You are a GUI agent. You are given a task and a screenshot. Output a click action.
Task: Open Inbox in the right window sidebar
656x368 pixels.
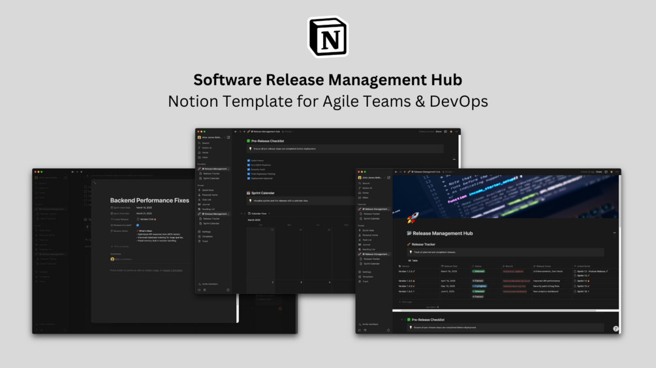(364, 198)
